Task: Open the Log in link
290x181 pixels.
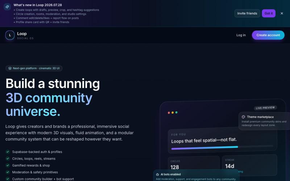Action: tap(241, 35)
